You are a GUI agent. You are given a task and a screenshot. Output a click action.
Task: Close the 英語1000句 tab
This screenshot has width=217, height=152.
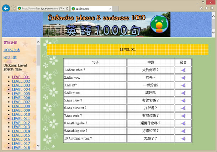pos(110,8)
